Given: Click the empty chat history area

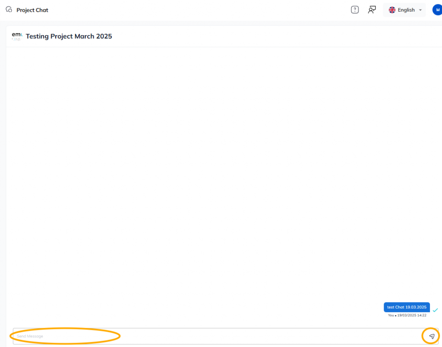Looking at the screenshot, I should (216, 172).
